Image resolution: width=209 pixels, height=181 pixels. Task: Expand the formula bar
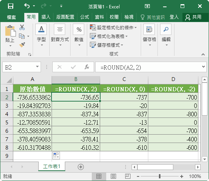[x=203, y=67]
